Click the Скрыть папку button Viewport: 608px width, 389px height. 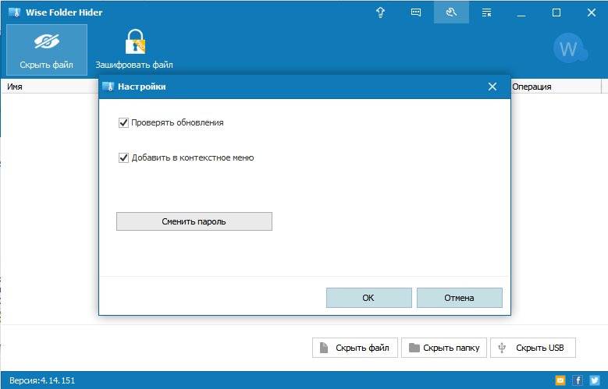pyautogui.click(x=444, y=348)
